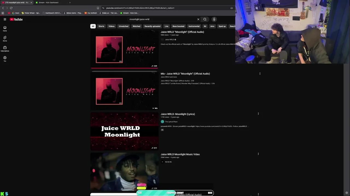Close the moonlight juice wrld browser tab
This screenshot has height=196, width=350.
[x=31, y=2]
